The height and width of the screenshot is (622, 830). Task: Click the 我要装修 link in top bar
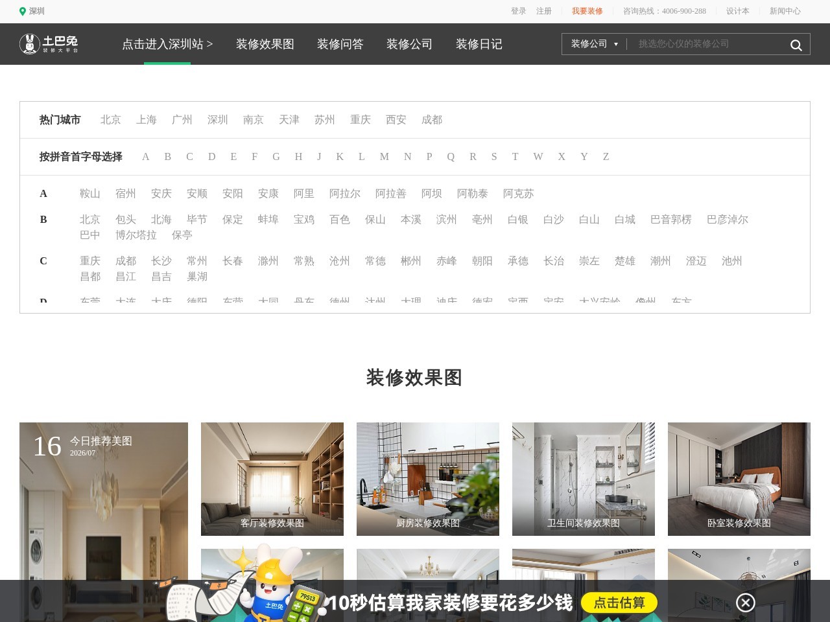coord(587,11)
